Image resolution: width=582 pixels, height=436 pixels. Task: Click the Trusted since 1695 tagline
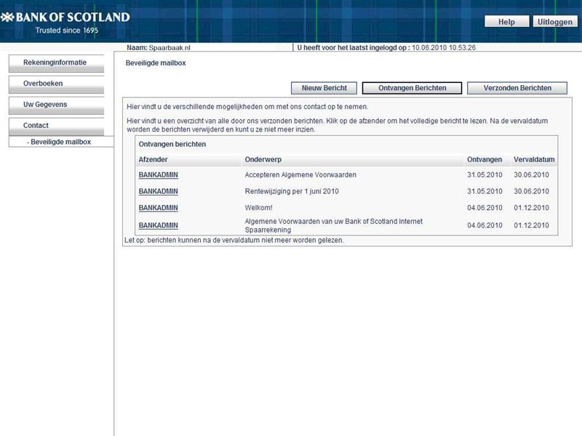(67, 31)
